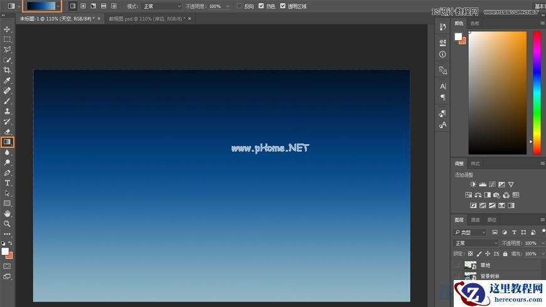This screenshot has width=546, height=307.
Task: Choose reflected gradient style
Action: (x=104, y=6)
